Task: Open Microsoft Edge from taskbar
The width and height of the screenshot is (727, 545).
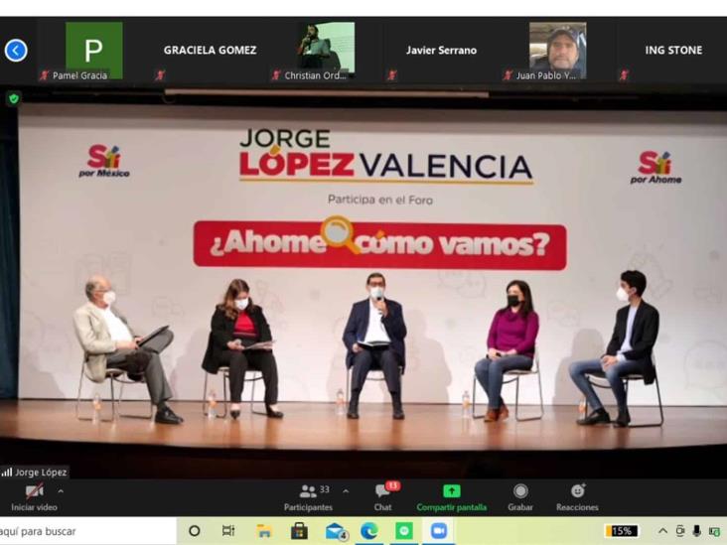Action: [369, 531]
